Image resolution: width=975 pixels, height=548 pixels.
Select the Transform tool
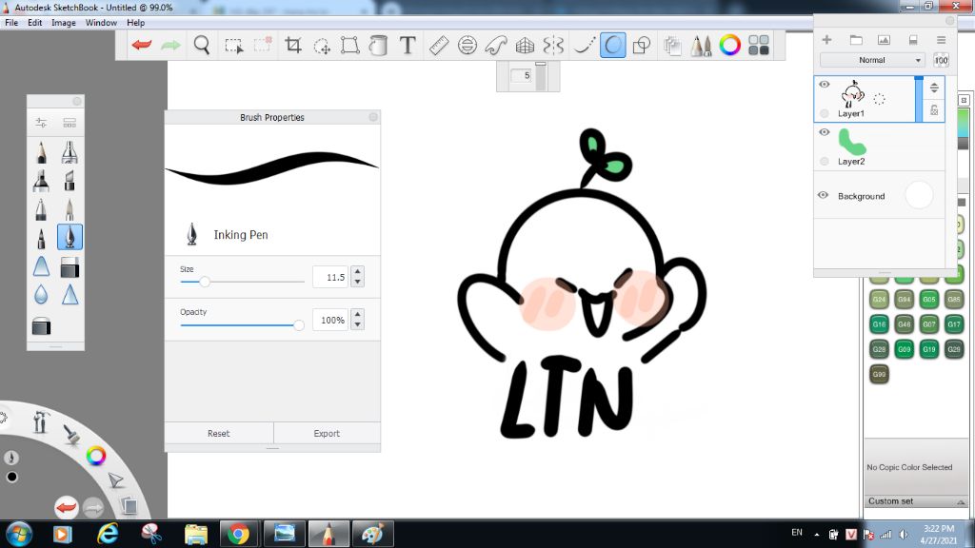[350, 46]
